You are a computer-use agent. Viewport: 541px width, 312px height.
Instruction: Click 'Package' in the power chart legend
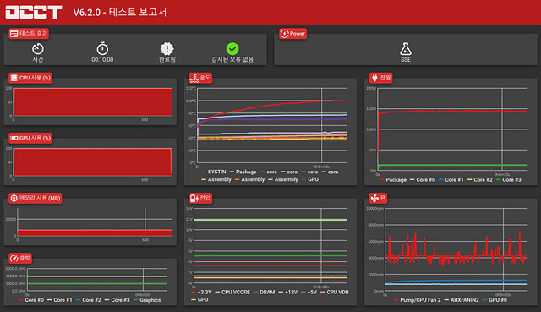point(396,180)
